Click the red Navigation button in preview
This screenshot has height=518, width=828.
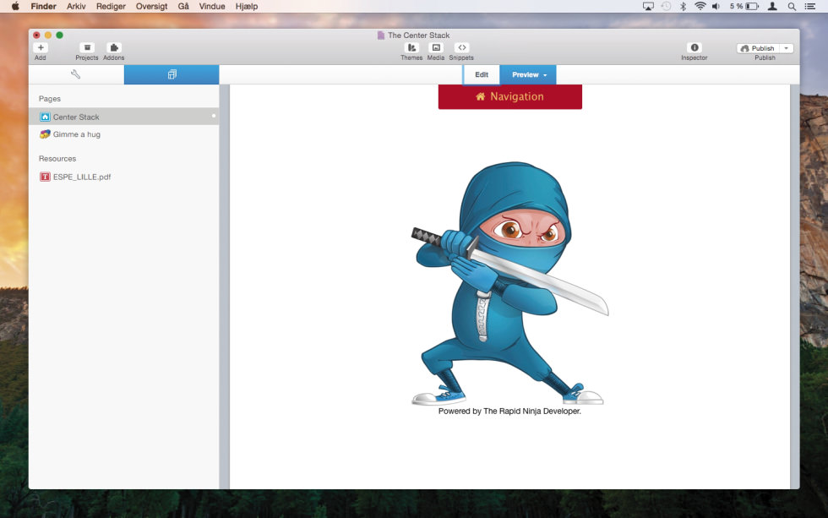510,96
